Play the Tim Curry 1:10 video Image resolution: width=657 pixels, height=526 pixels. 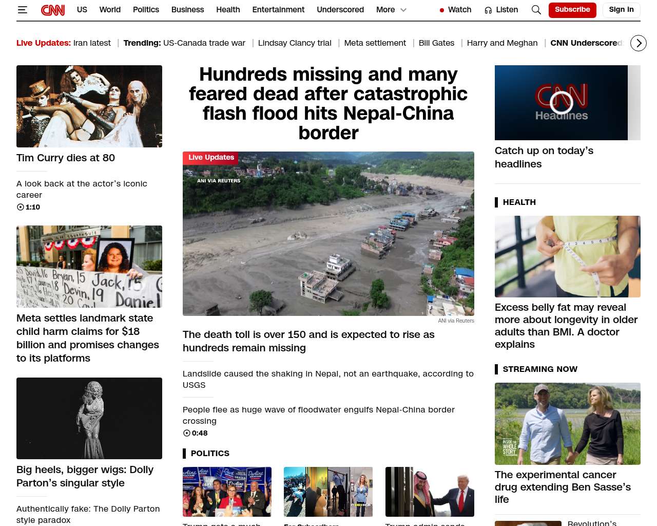(29, 207)
